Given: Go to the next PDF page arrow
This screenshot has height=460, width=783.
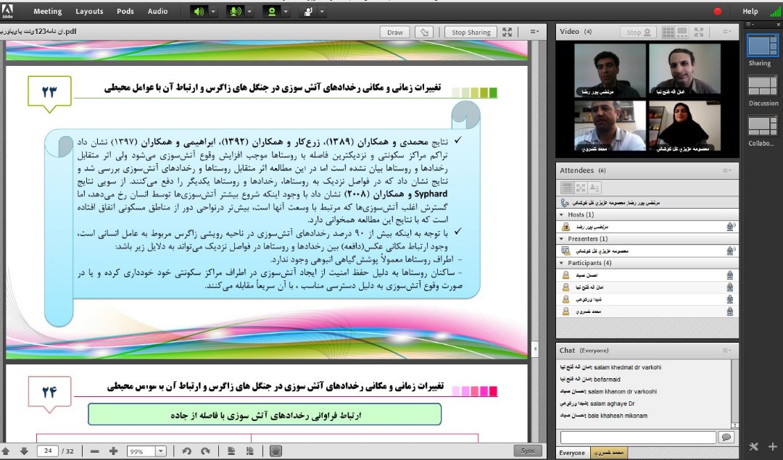Looking at the screenshot, I should click(x=24, y=451).
